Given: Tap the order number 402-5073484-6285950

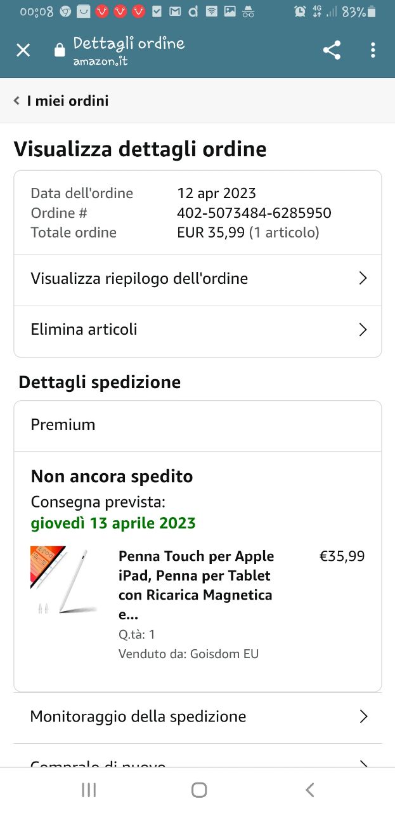Looking at the screenshot, I should pyautogui.click(x=254, y=213).
